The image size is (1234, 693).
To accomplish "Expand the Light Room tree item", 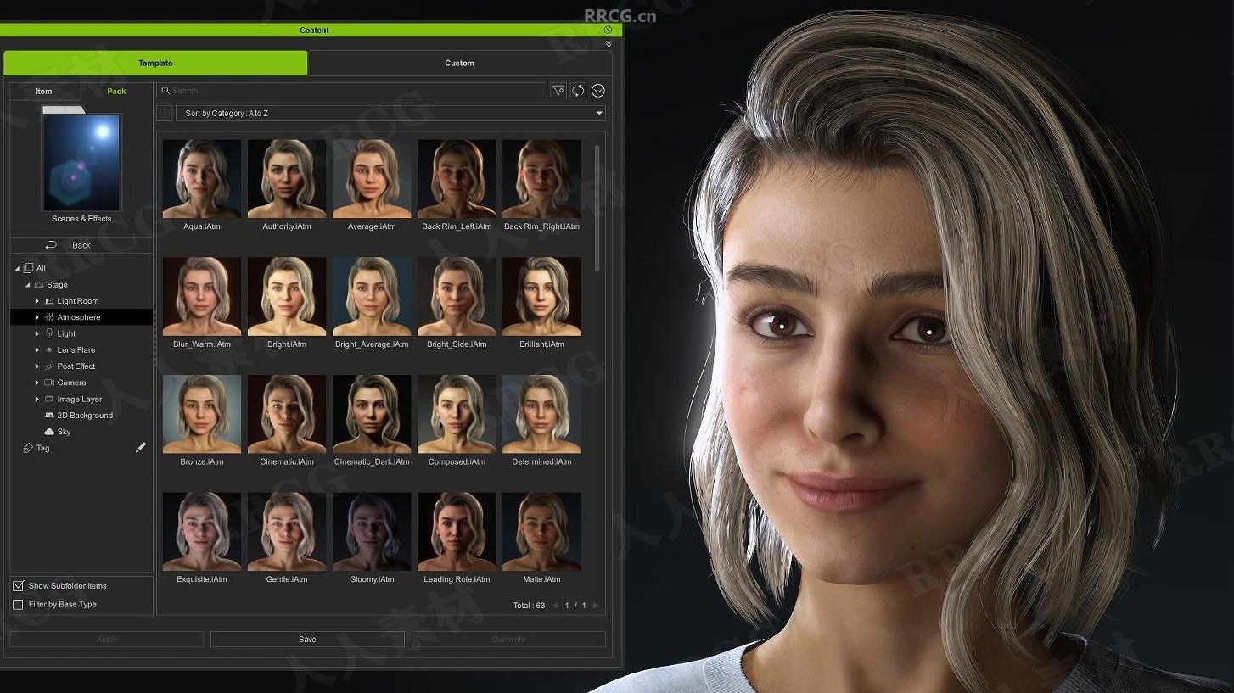I will tap(36, 300).
